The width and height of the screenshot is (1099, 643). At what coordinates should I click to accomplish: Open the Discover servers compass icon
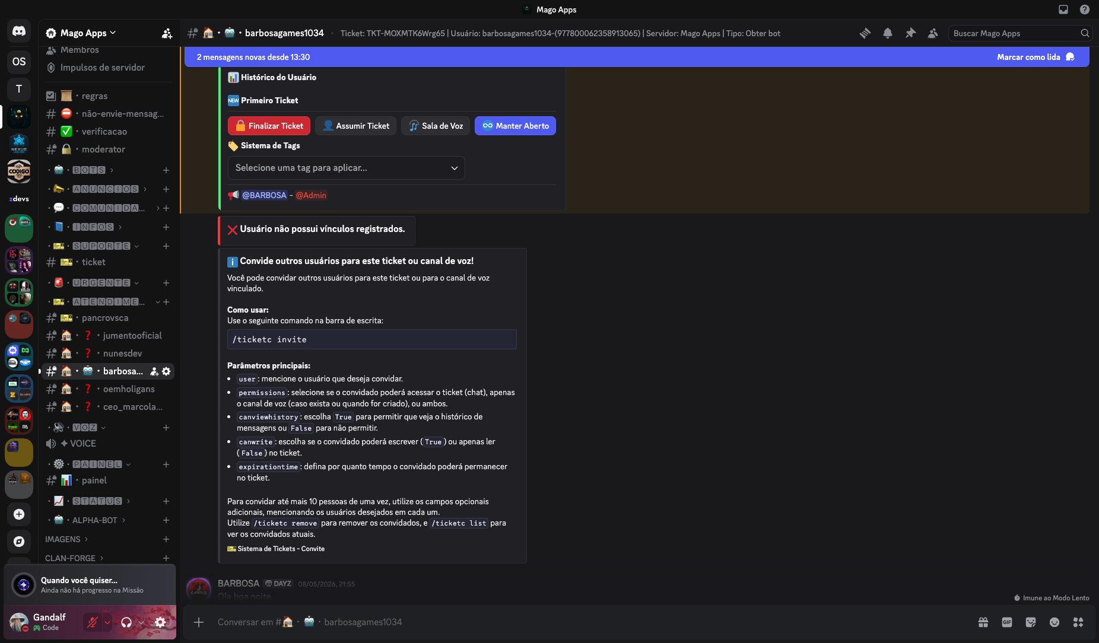(x=19, y=542)
